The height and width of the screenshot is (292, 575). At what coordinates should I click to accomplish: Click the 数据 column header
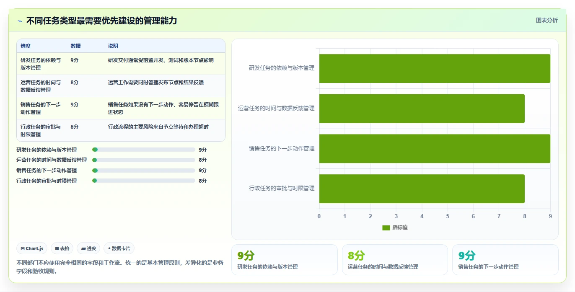tap(75, 46)
